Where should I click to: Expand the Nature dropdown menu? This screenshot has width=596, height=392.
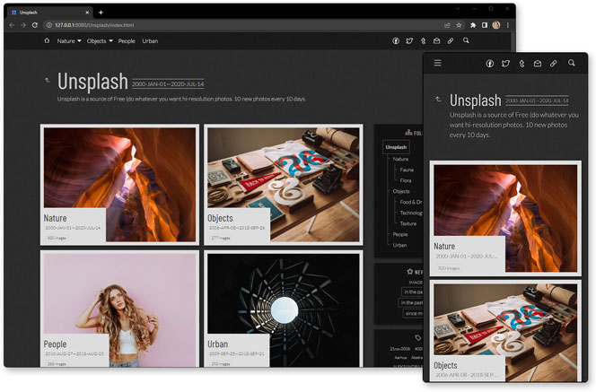click(69, 41)
